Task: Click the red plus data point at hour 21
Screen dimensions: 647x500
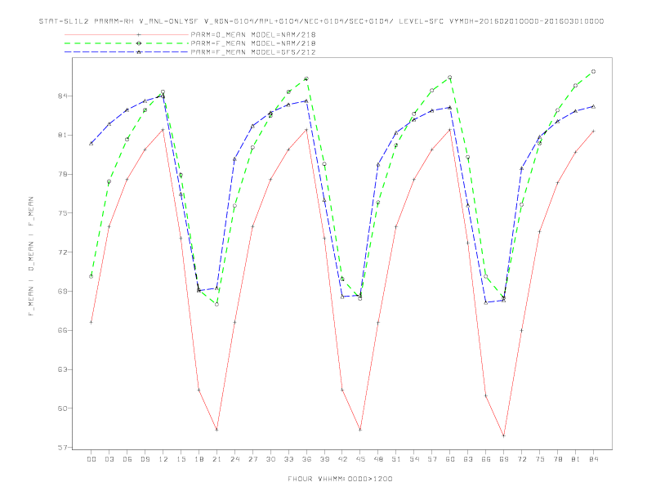Action: pyautogui.click(x=216, y=430)
